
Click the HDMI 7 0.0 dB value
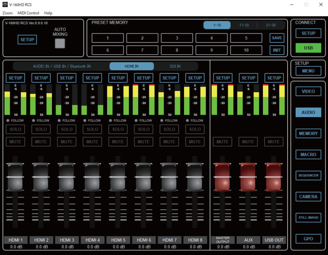[x=170, y=247]
